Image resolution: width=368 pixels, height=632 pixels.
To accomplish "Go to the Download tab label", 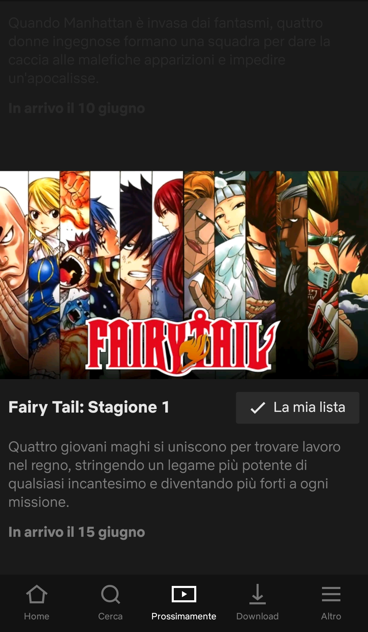I will point(258,616).
